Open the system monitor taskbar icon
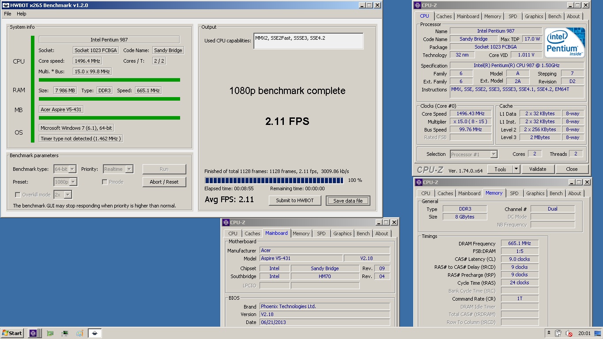 pyautogui.click(x=65, y=333)
